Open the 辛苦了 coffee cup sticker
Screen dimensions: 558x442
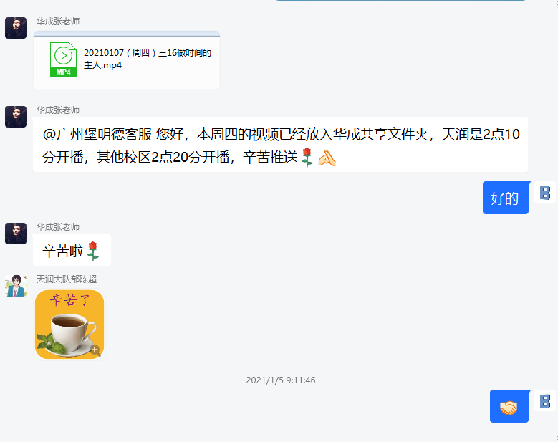69,325
